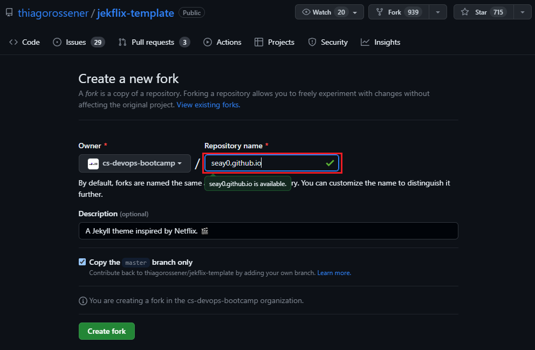Image resolution: width=535 pixels, height=350 pixels.
Task: Click the Issues circle-dot icon
Action: coord(57,42)
